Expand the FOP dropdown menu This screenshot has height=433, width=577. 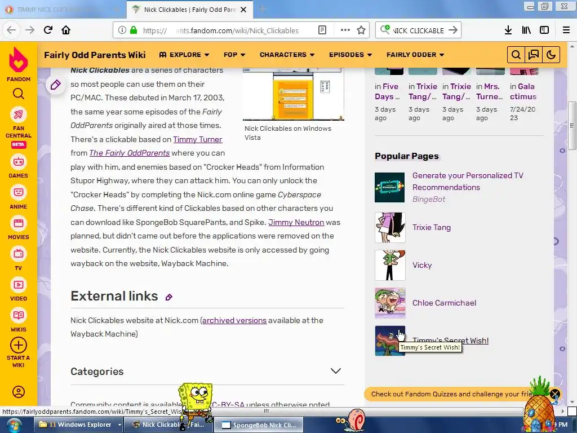(234, 55)
